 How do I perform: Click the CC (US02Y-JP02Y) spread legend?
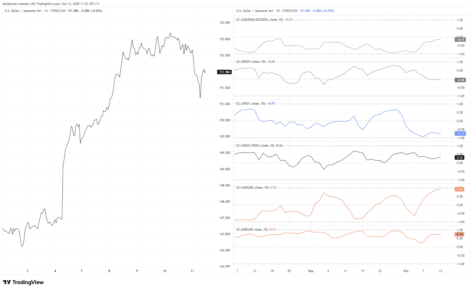pyautogui.click(x=259, y=146)
